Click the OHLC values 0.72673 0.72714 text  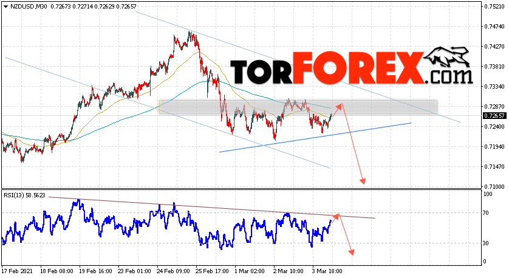[72, 7]
